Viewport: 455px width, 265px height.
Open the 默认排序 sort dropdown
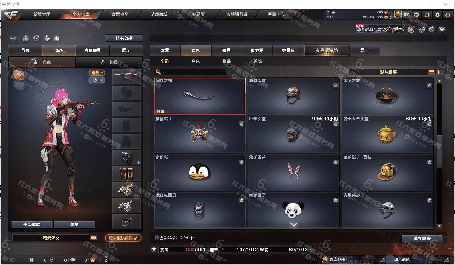point(388,72)
